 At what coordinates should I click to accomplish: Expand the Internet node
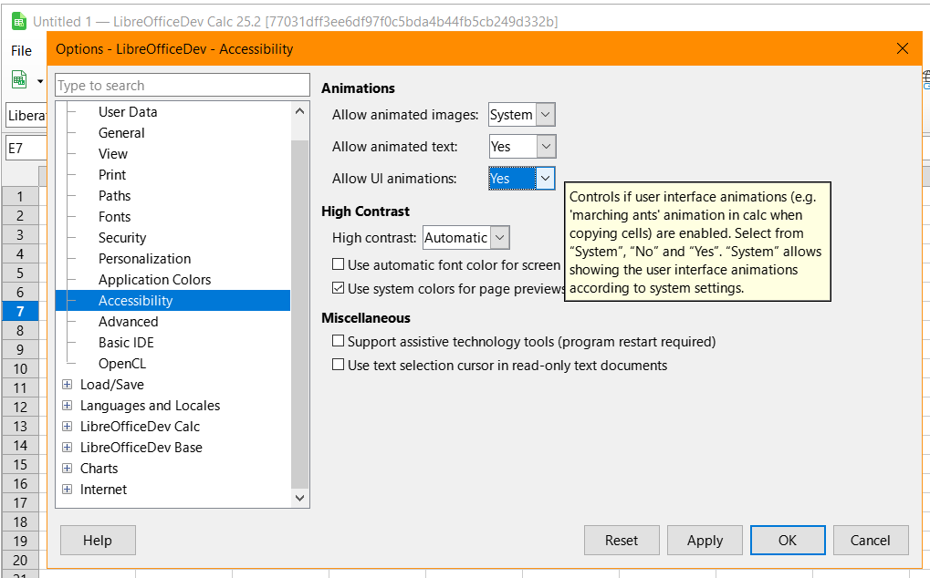coord(67,490)
